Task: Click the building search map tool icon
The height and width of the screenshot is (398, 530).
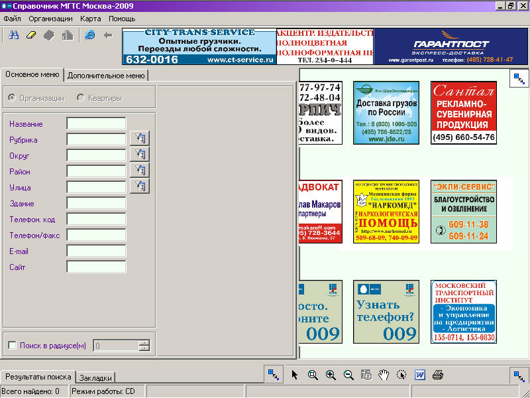Action: 366,375
